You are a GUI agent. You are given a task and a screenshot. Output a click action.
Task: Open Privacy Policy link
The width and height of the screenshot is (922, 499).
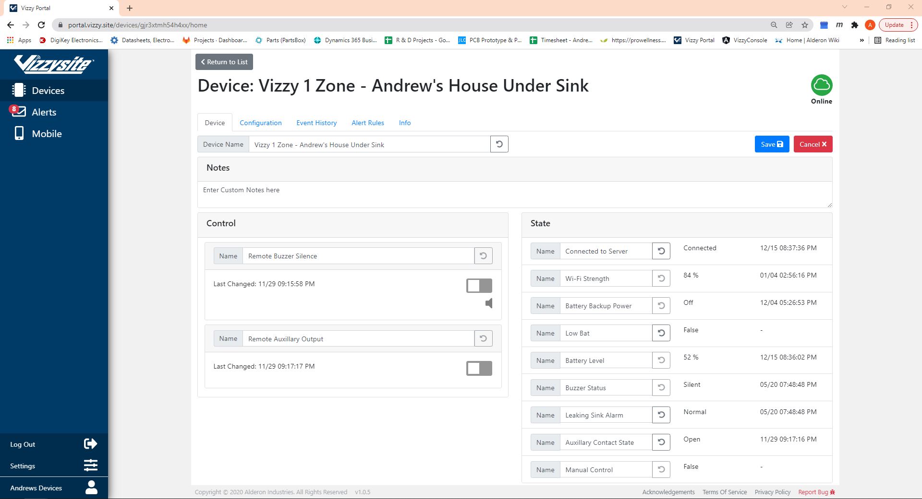(x=772, y=492)
